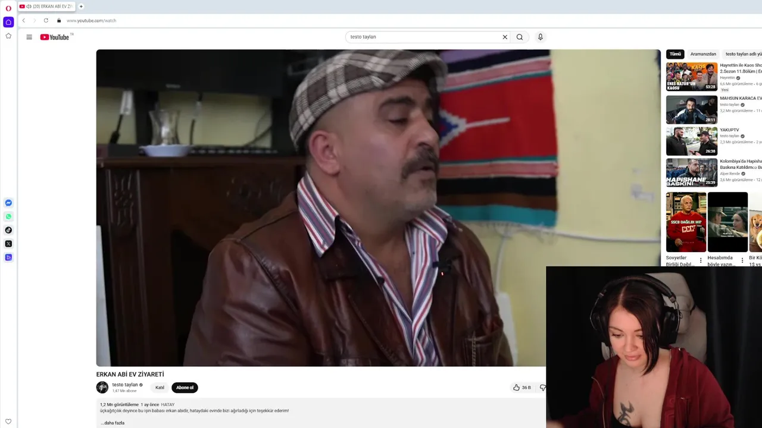The image size is (762, 428).
Task: Open the YAKUPTV video title
Action: 729,130
